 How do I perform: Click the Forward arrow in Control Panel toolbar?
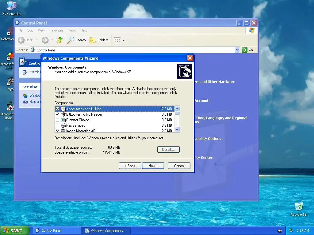pyautogui.click(x=45, y=40)
